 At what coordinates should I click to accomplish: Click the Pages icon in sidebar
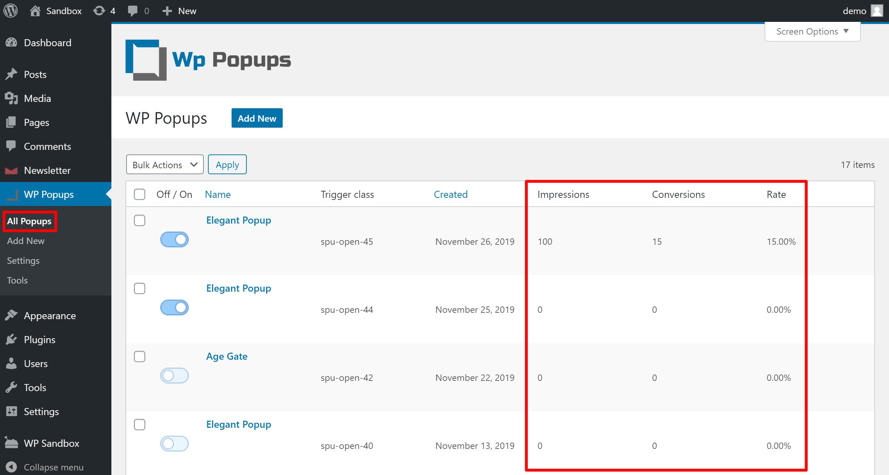[x=11, y=122]
